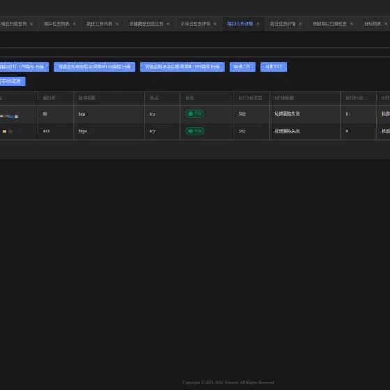
Task: Open the 路径任务列表 tab
Action: 99,24
